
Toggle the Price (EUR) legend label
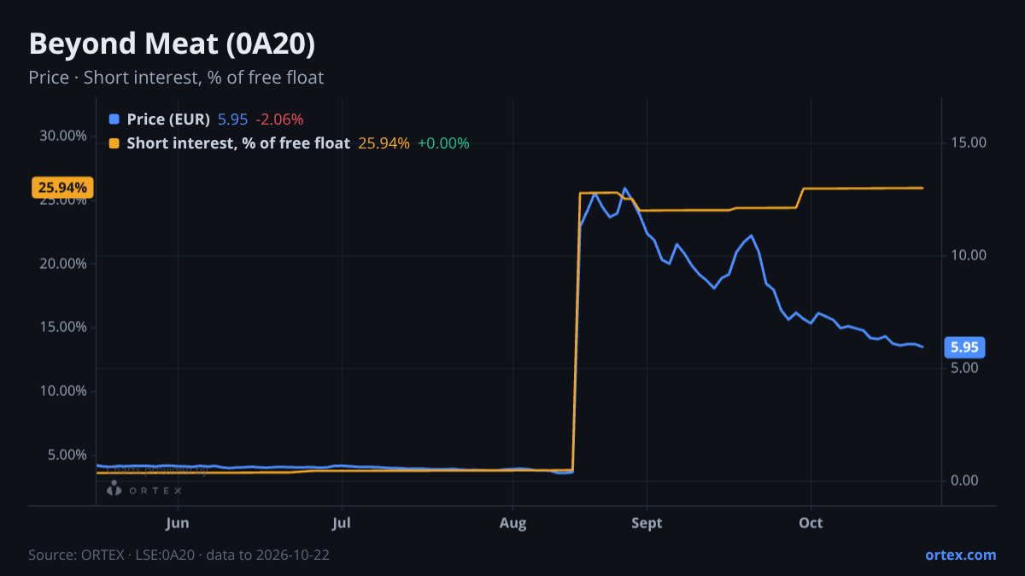(x=168, y=119)
